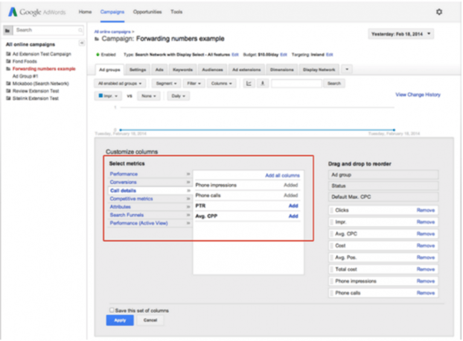
Task: Open the All enabled ad groups dropdown
Action: click(120, 83)
